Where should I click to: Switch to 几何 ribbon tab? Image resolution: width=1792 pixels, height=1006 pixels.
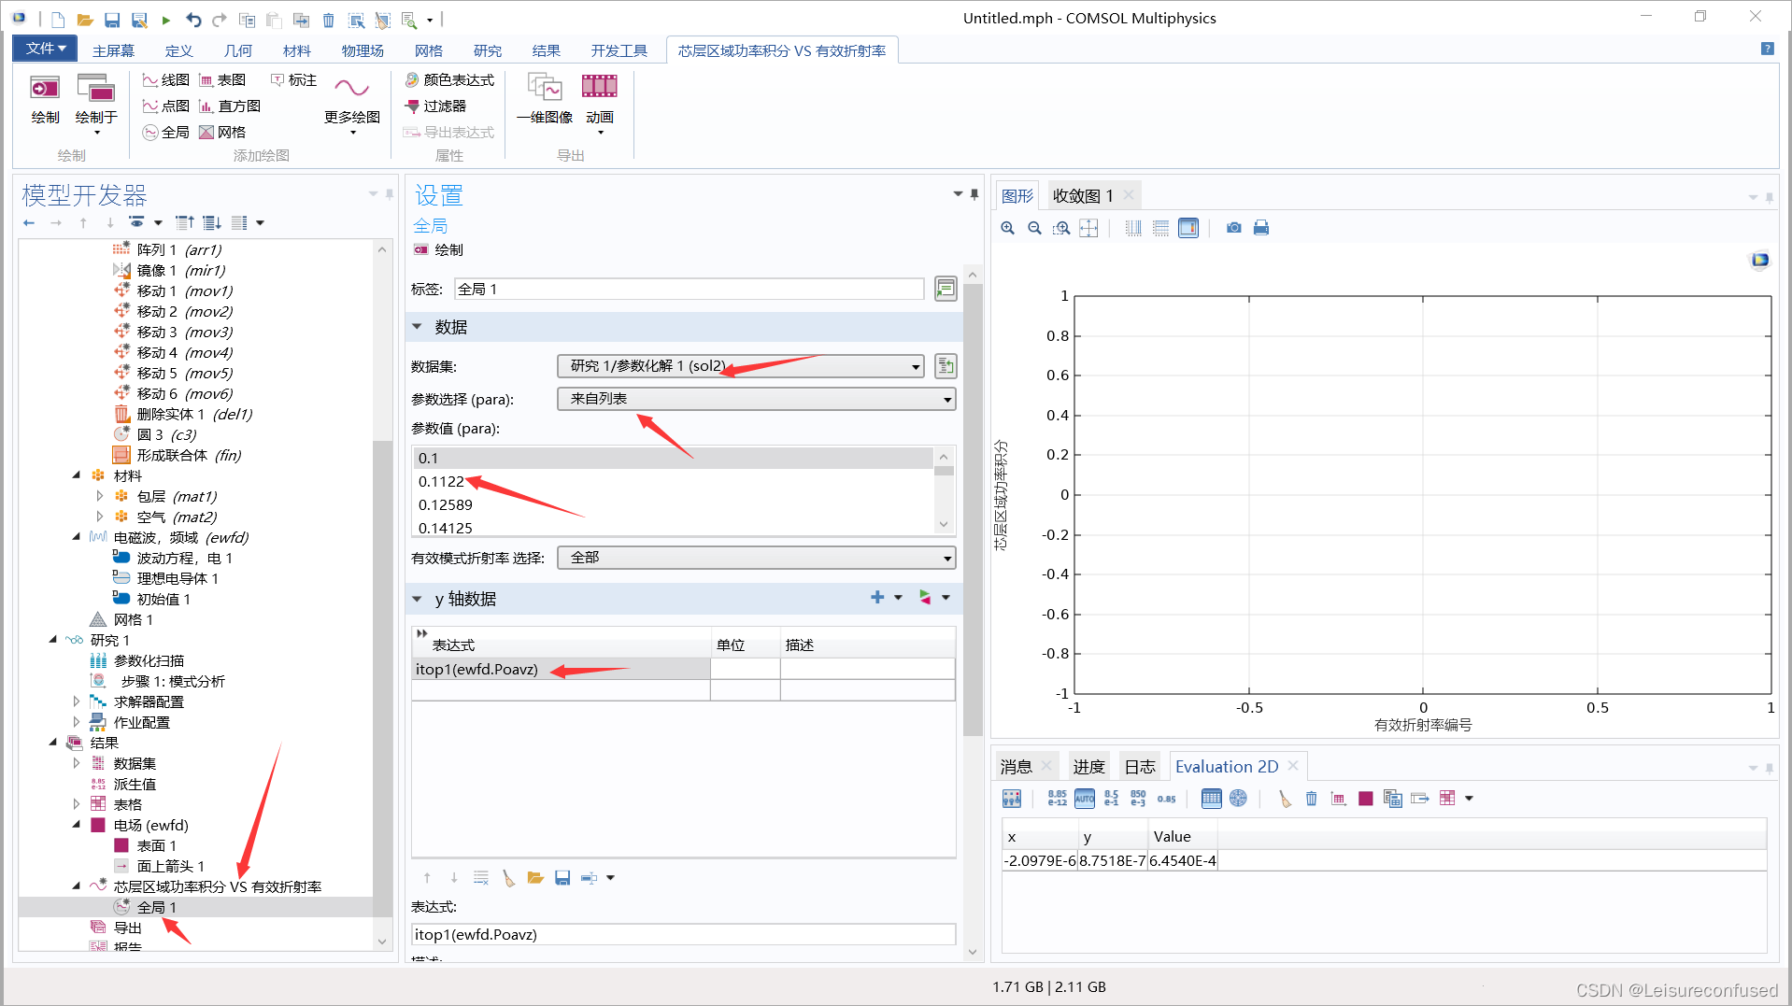pyautogui.click(x=238, y=50)
